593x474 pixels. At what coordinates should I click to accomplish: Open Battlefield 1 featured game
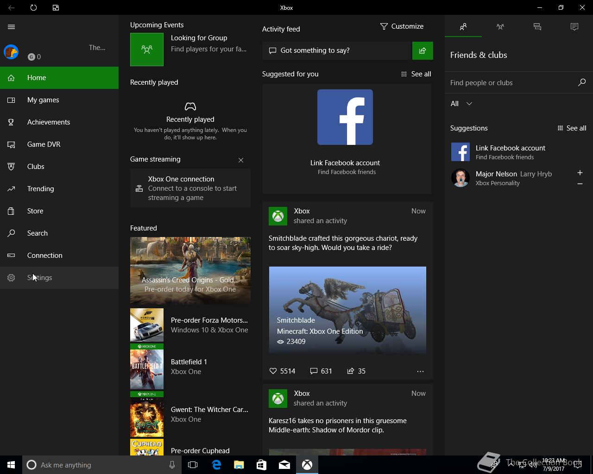click(x=190, y=367)
